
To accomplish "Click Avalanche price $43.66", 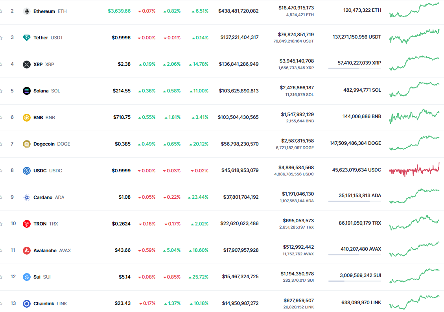I will point(123,250).
